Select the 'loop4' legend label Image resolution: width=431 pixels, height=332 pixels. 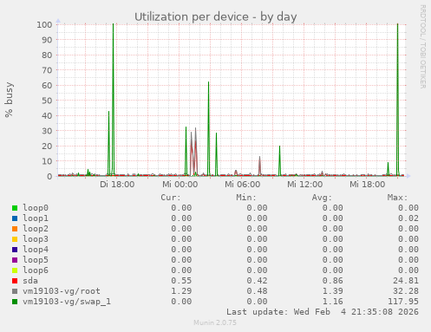click(36, 250)
